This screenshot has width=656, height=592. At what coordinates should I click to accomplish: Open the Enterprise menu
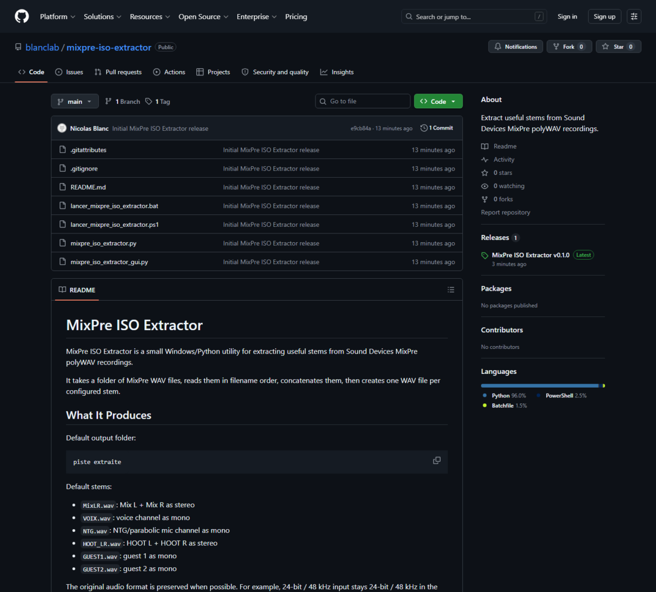click(x=256, y=16)
